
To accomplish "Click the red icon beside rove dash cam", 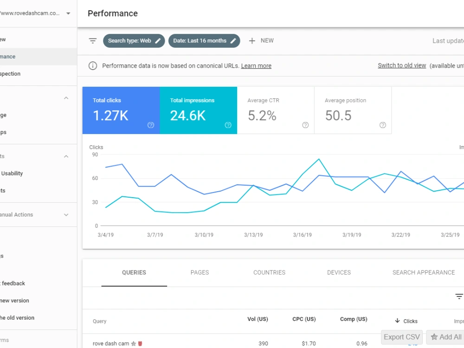I will 140,343.
